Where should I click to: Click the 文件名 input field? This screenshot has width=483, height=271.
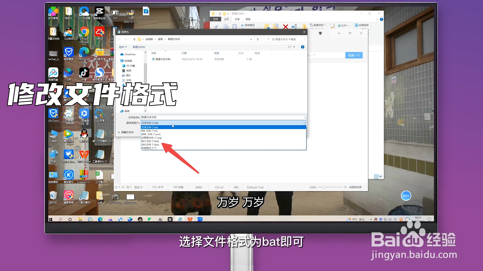[x=222, y=117]
